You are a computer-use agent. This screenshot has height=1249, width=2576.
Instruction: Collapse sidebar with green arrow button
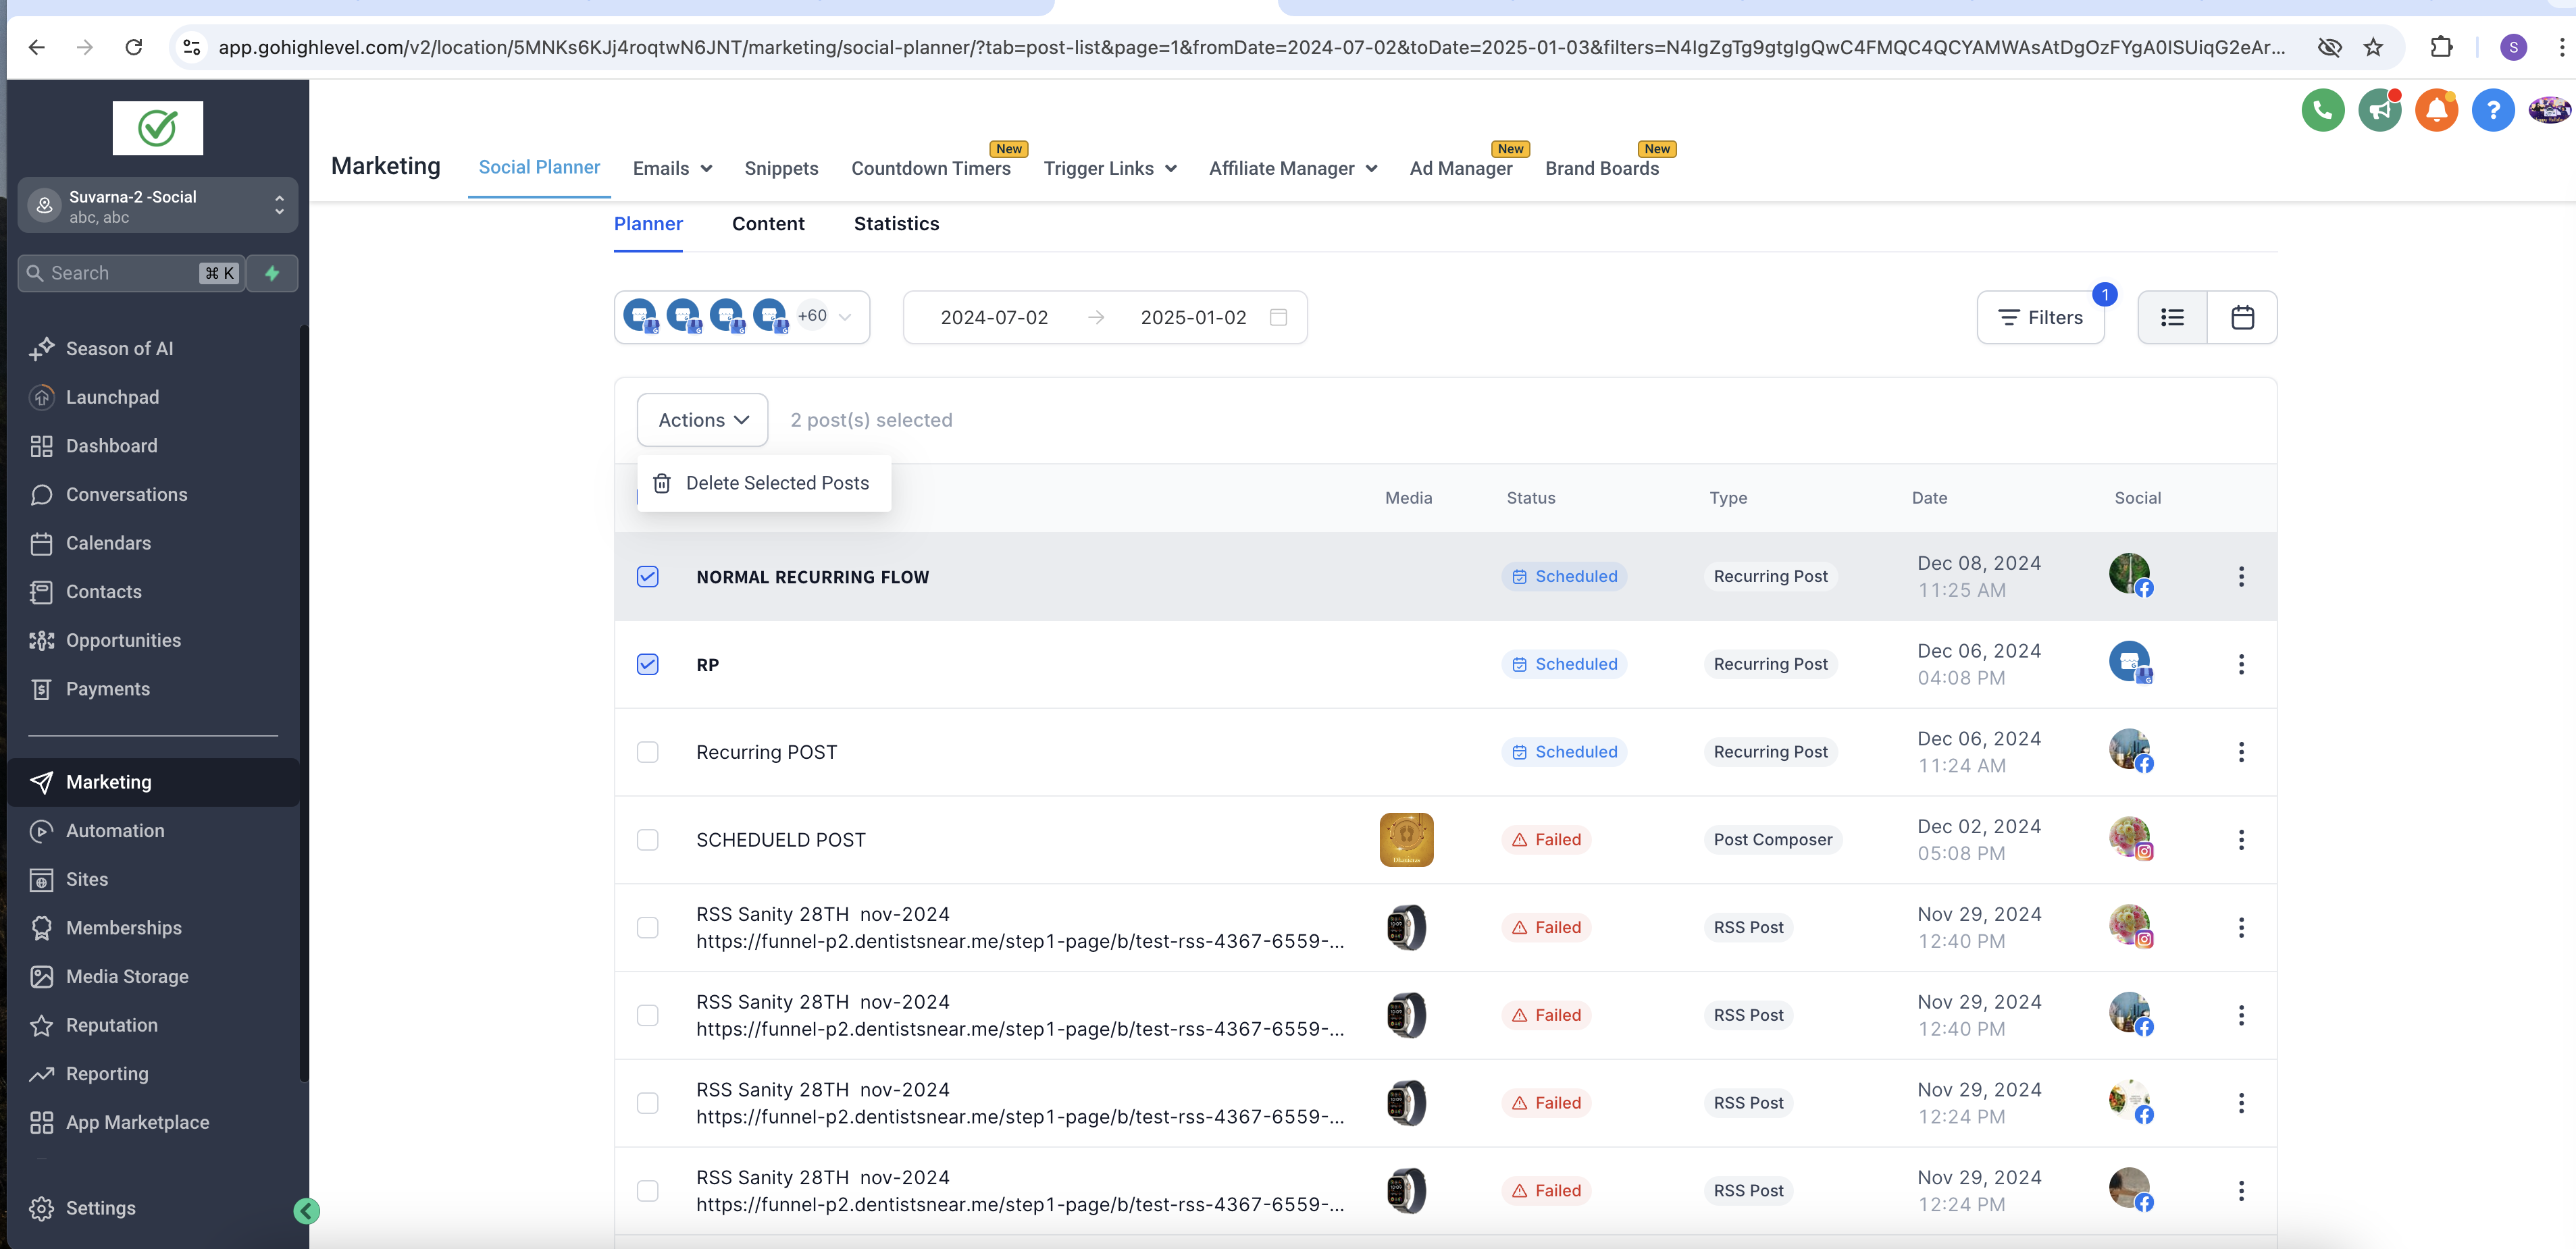(307, 1211)
